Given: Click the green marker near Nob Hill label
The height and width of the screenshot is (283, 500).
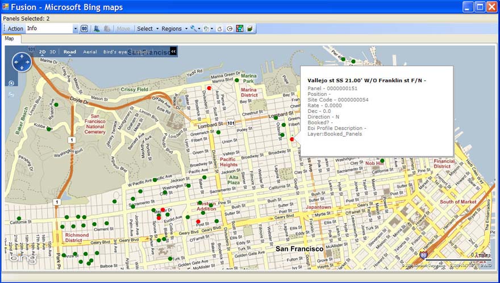Looking at the screenshot, I should click(382, 160).
